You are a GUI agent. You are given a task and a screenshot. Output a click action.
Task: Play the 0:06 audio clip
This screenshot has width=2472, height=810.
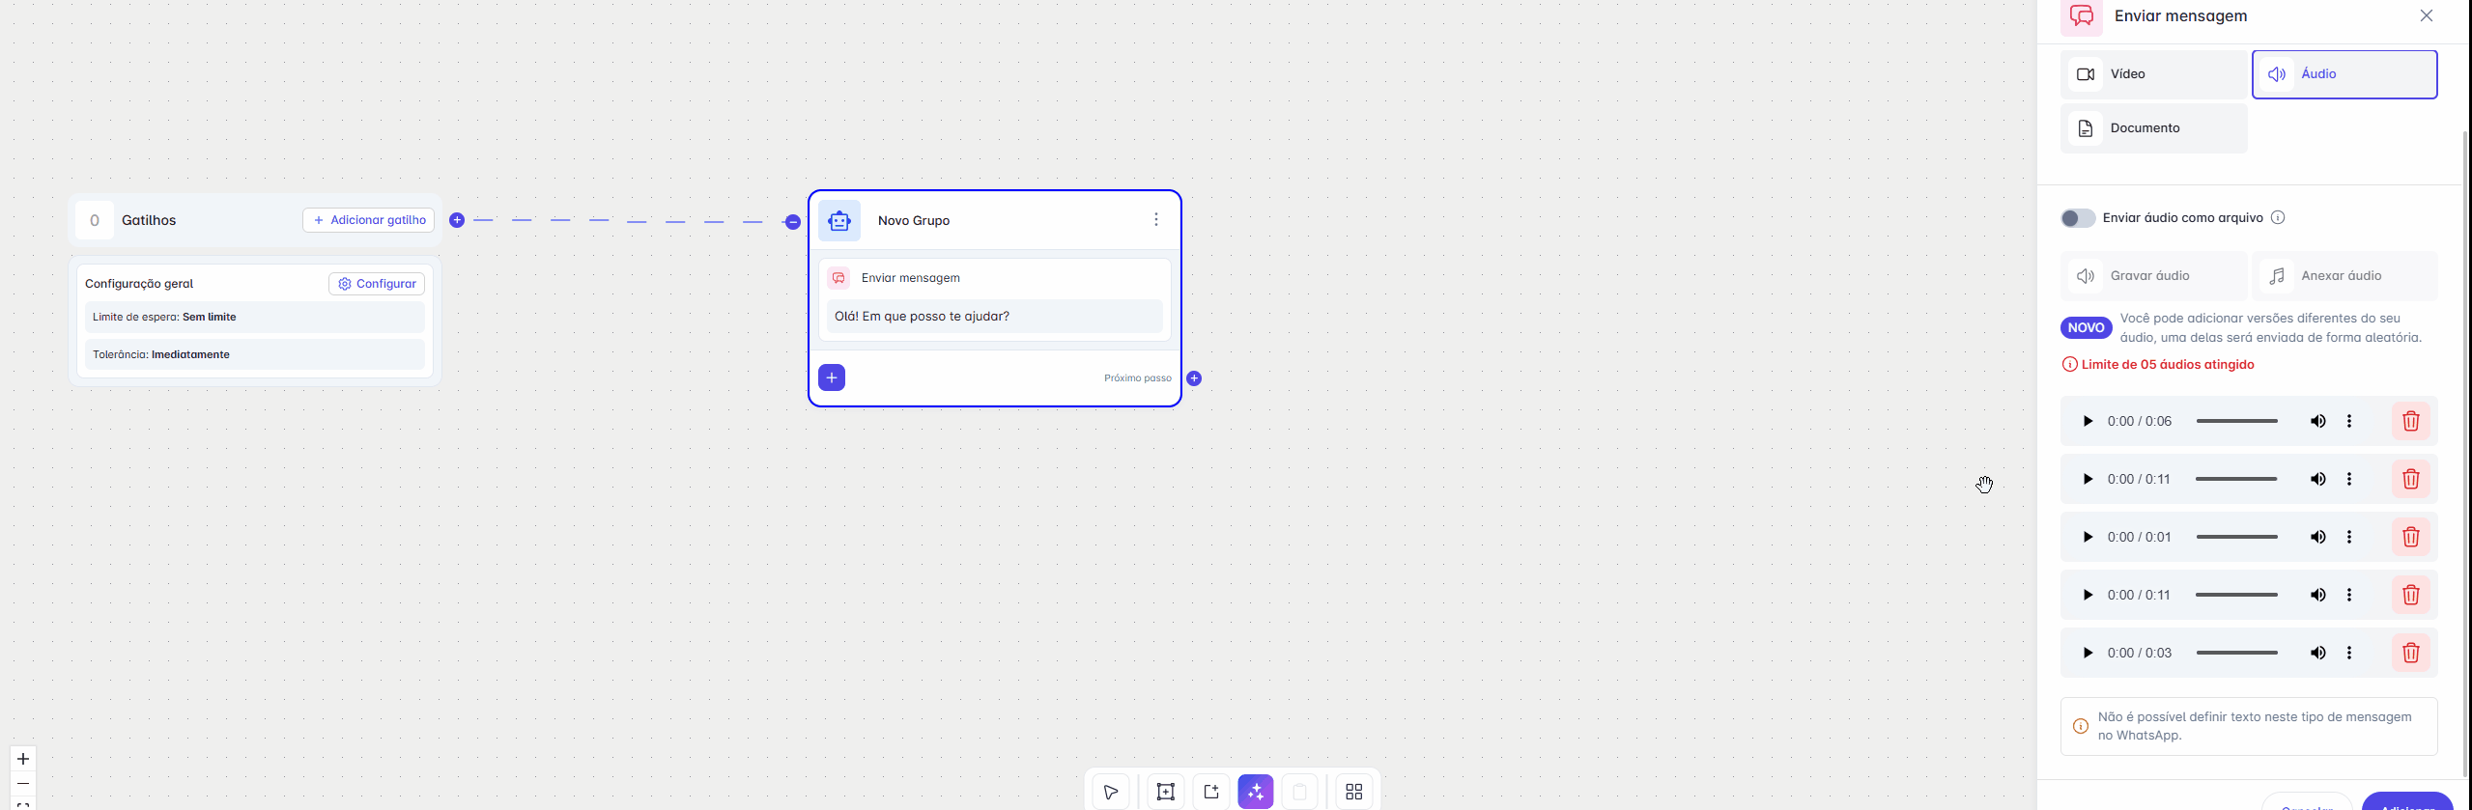tap(2088, 421)
